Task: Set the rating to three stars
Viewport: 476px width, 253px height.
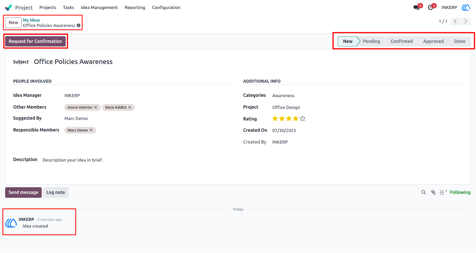Action: point(289,119)
